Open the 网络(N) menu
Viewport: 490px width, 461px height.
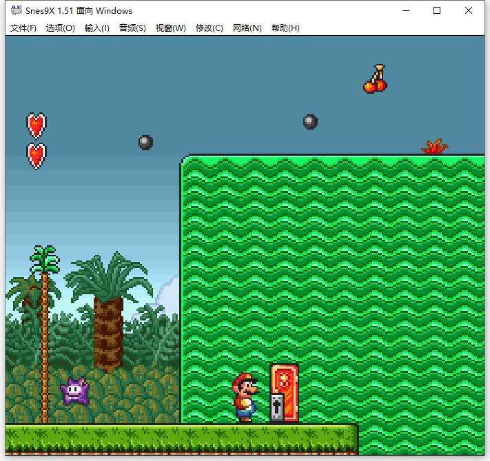click(x=247, y=28)
